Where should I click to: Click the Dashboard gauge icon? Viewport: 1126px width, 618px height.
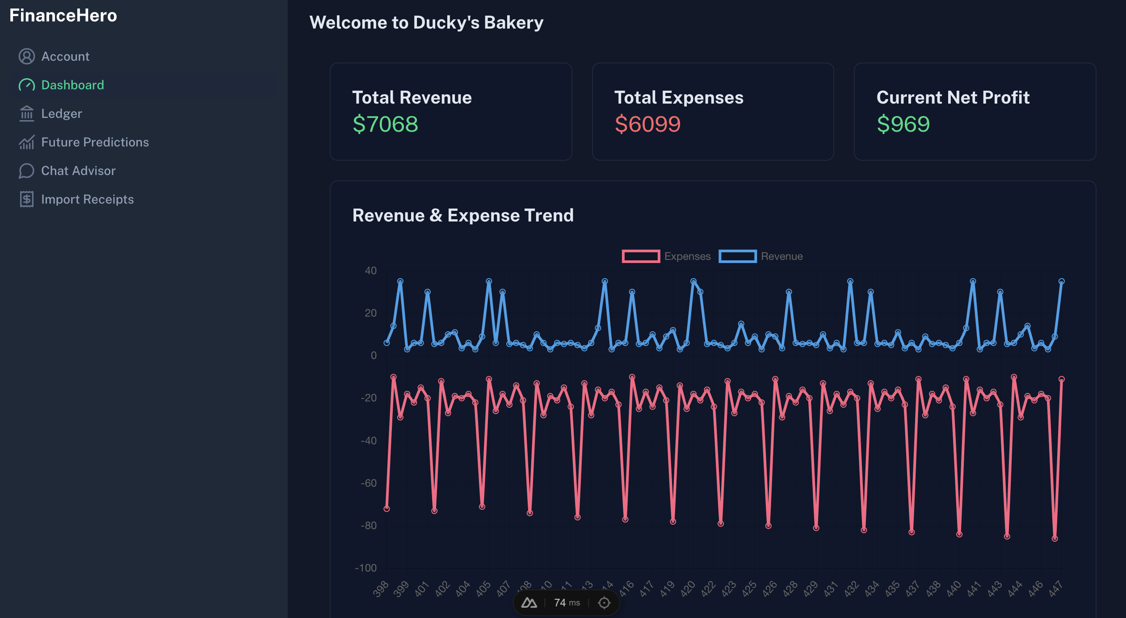point(26,85)
